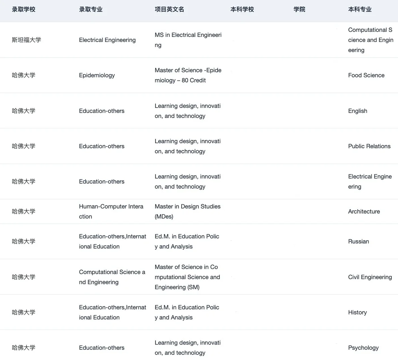Select Ed.M. in Education Policy in Russian row
This screenshot has height=362, width=398.
[187, 241]
